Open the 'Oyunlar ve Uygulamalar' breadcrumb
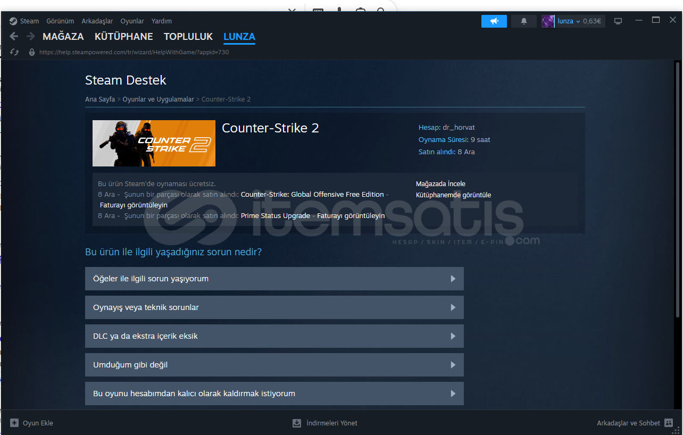This screenshot has height=435, width=683. click(x=158, y=99)
